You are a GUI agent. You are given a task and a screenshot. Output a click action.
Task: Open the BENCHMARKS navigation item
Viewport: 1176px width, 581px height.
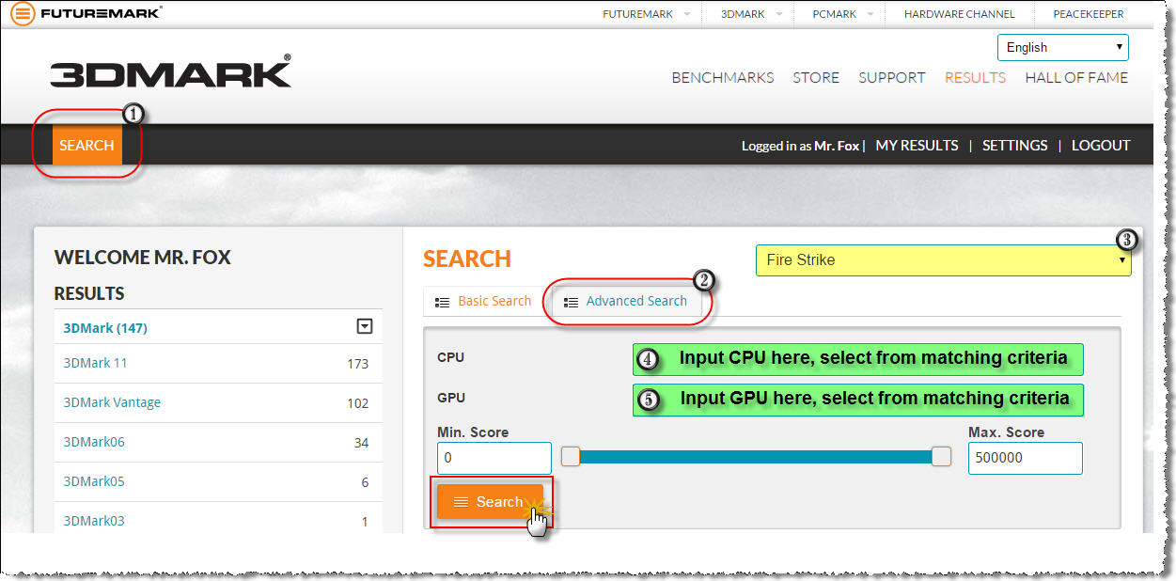723,78
